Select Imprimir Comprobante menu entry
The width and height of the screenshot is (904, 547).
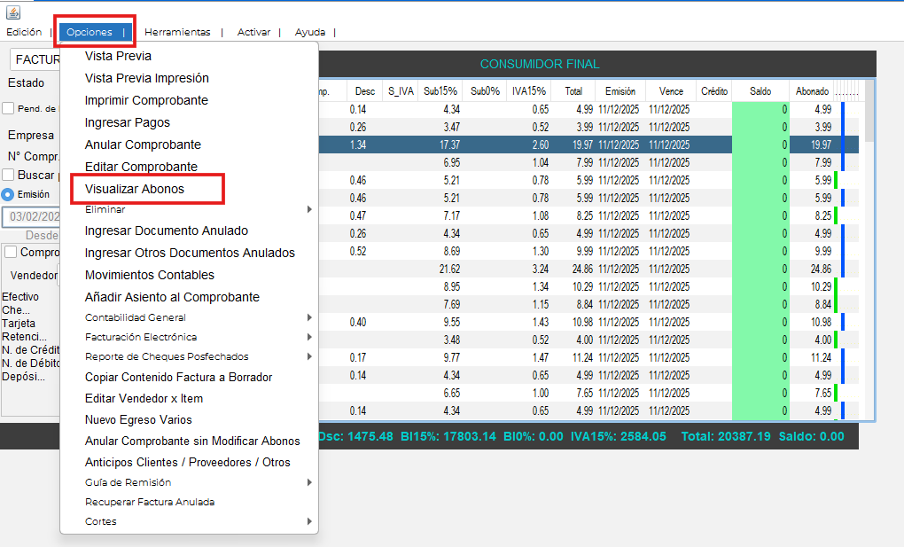(146, 100)
